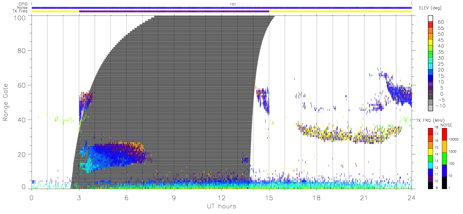Click green NOISE swatch between 100 and 1000

[444, 159]
